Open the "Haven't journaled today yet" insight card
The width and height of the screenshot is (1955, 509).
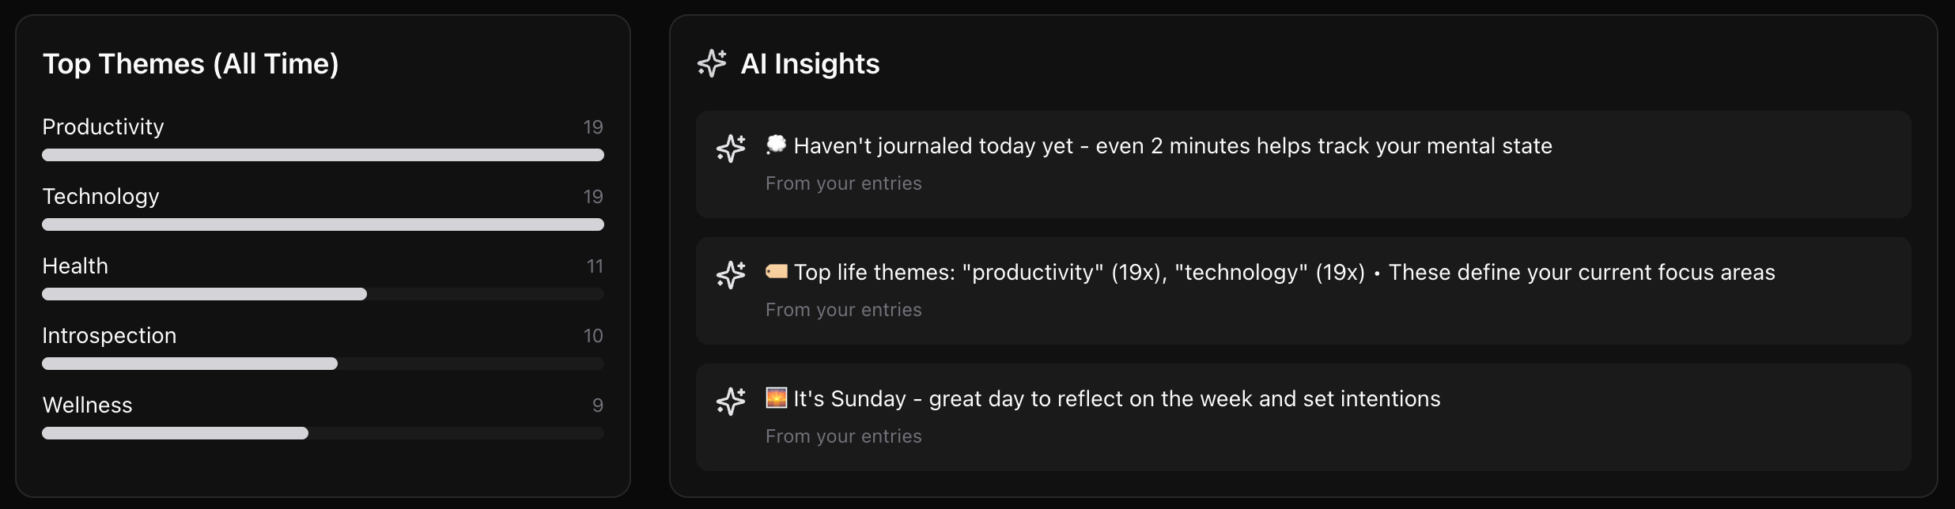coord(1303,164)
